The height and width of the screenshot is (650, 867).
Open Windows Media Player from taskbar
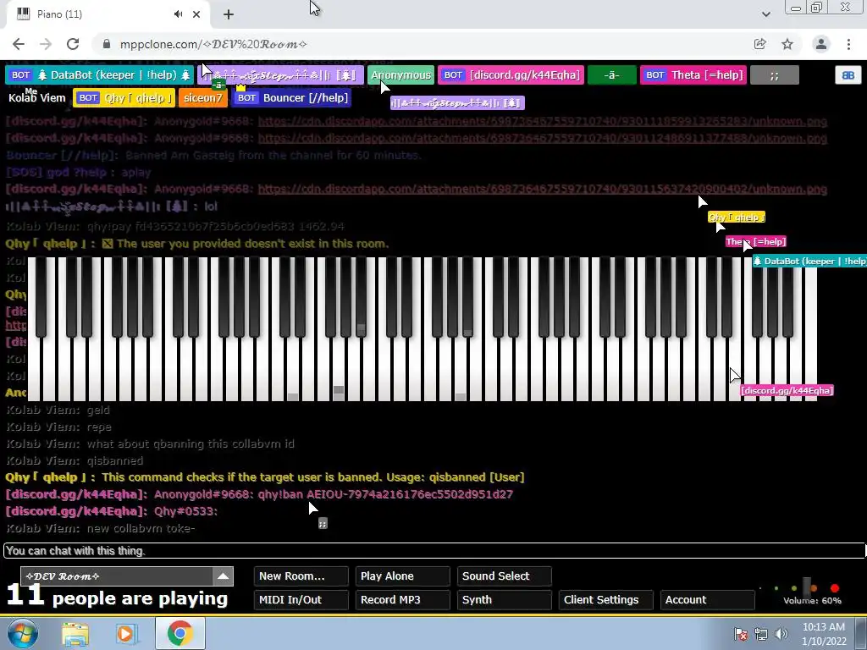point(126,634)
